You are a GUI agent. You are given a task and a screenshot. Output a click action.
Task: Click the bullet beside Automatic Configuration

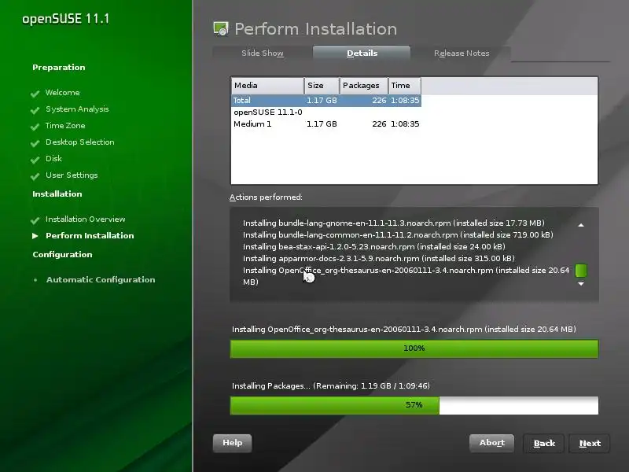pos(35,280)
